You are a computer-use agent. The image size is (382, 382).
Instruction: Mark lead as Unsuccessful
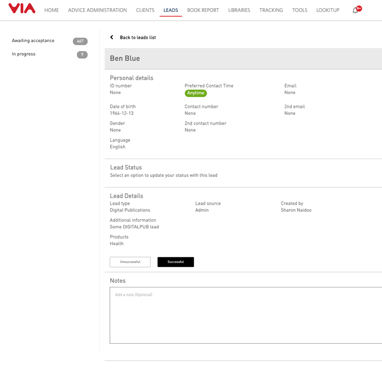pyautogui.click(x=130, y=262)
